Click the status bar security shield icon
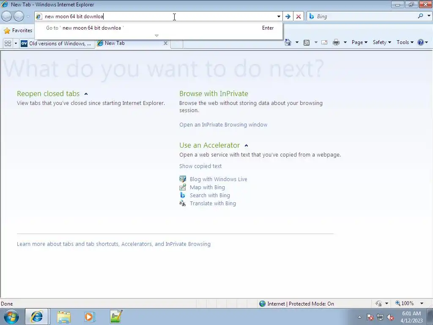This screenshot has height=325, width=433. point(378,303)
